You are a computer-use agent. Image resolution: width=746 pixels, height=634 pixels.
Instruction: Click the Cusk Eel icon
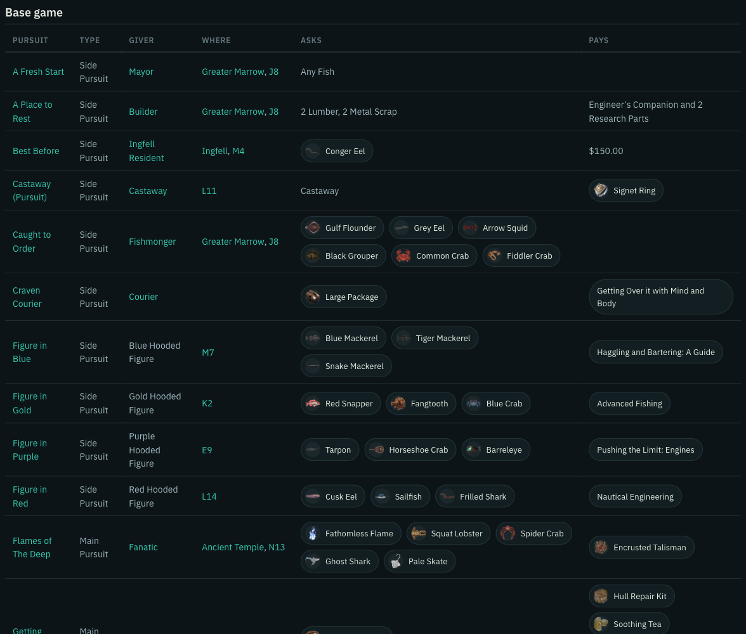313,496
